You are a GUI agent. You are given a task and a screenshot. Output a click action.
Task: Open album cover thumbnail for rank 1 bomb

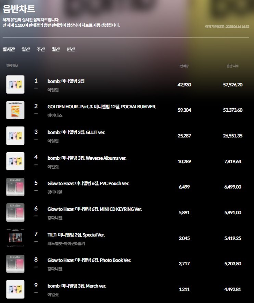coord(15,84)
